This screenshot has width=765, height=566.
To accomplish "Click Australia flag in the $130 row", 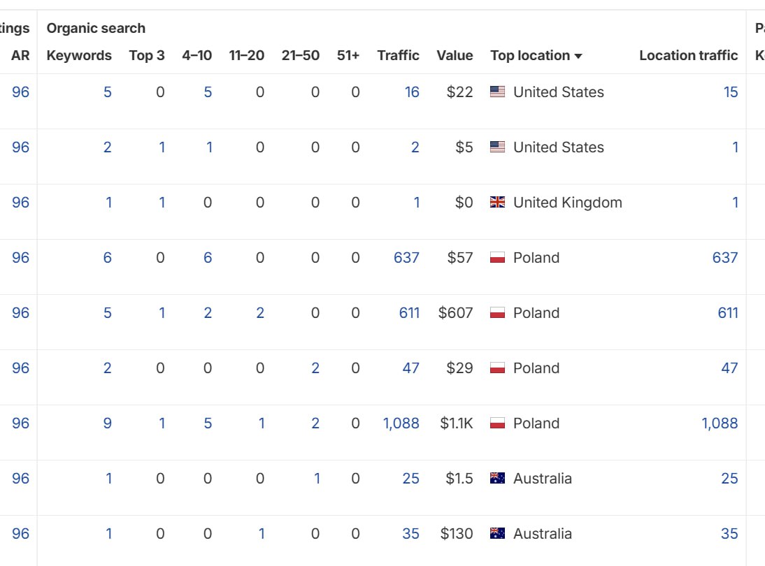I will (497, 534).
